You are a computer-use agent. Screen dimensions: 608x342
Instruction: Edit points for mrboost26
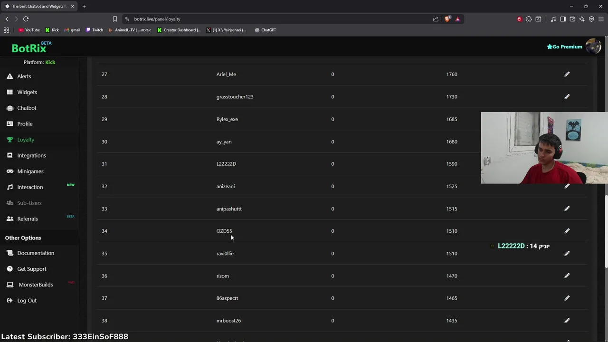(567, 321)
